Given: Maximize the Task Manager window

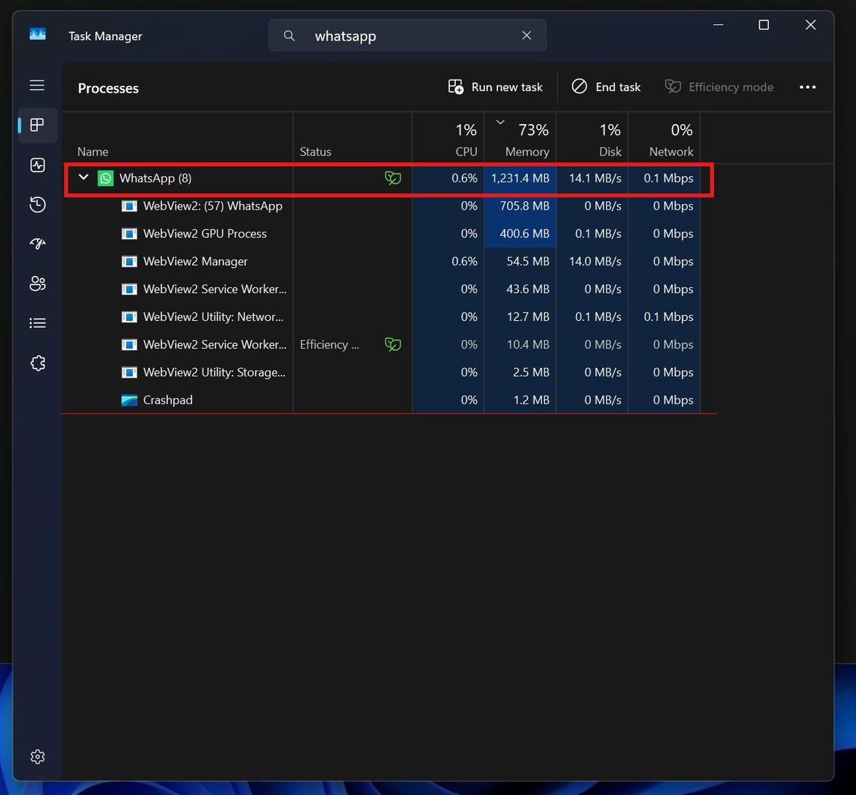Looking at the screenshot, I should click(x=763, y=25).
